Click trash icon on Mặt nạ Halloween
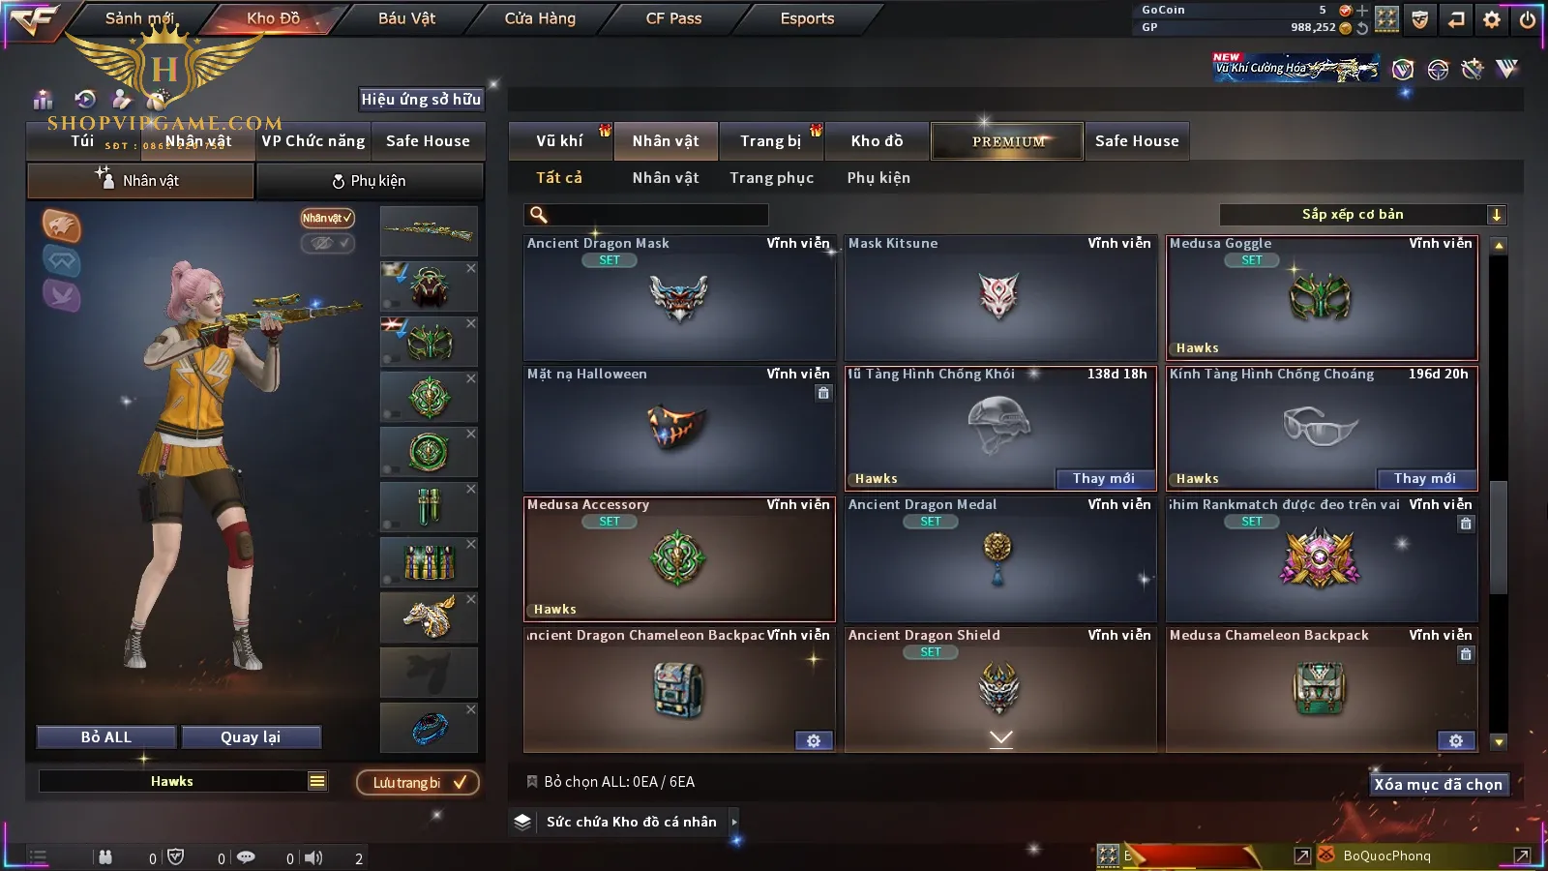The width and height of the screenshot is (1548, 871). click(x=823, y=393)
